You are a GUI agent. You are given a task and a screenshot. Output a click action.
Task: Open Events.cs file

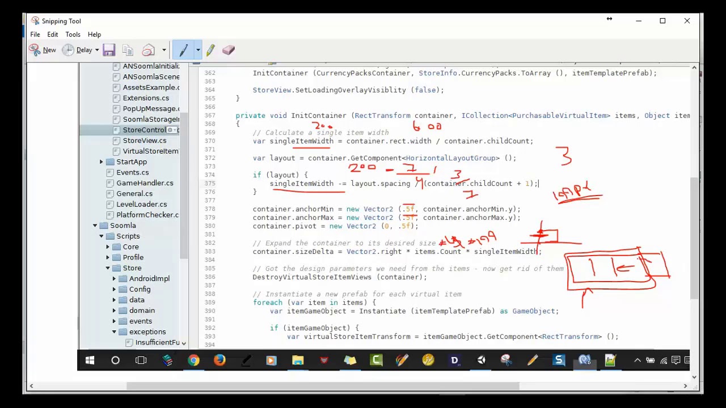point(132,172)
